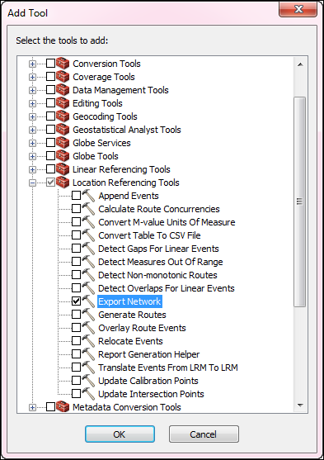This screenshot has height=460, width=324.
Task: Click hammer icon for Detect Gaps For Linear Events
Action: pos(88,249)
